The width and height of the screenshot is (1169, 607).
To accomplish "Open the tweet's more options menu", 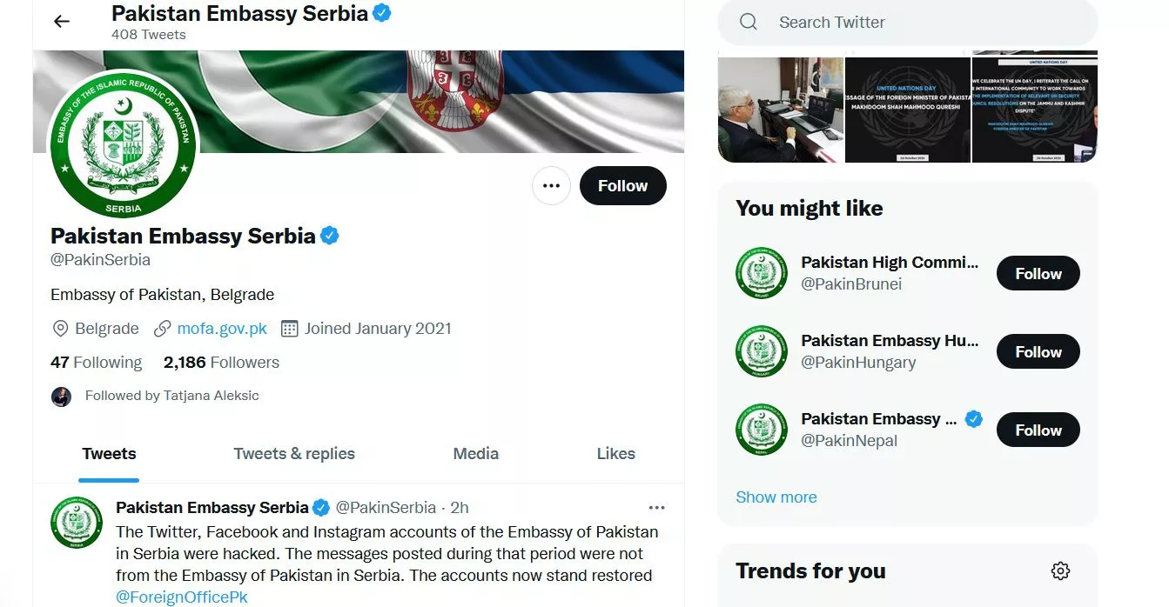I will pyautogui.click(x=656, y=508).
